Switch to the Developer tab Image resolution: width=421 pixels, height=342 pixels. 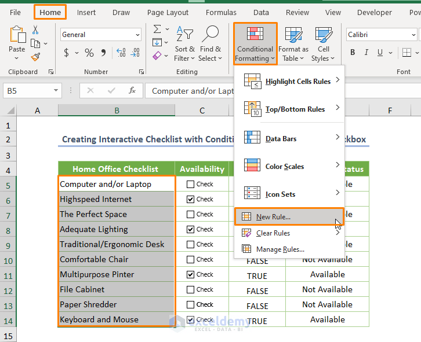374,13
